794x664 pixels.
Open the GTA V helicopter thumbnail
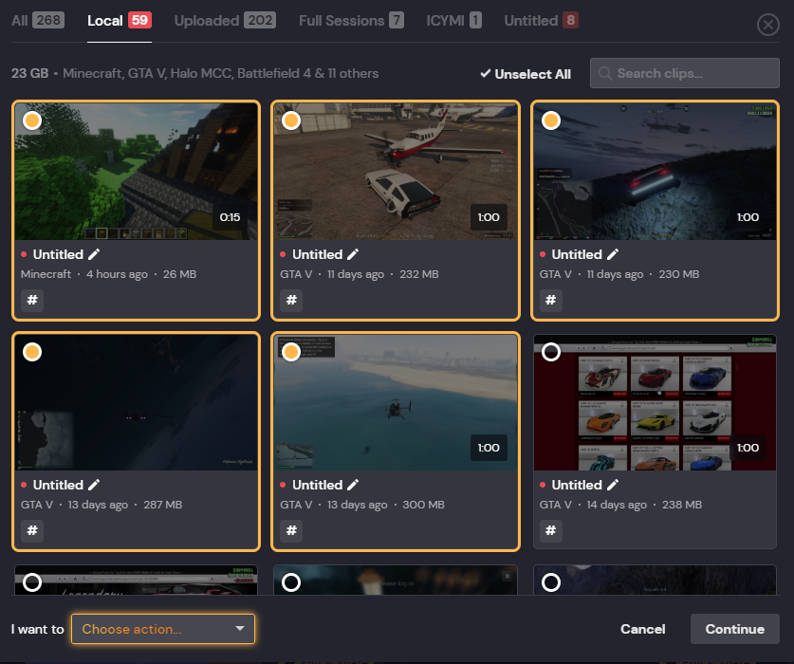click(396, 402)
